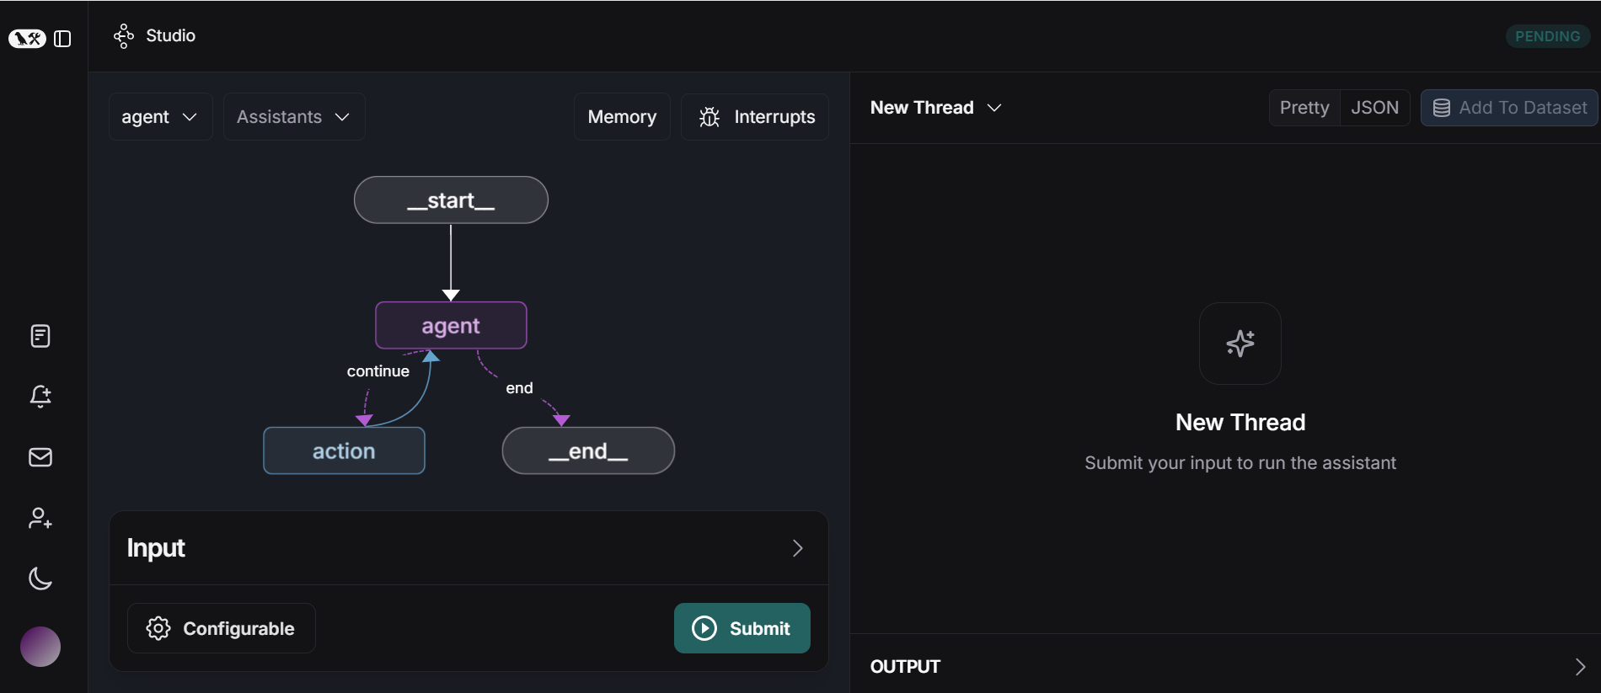The width and height of the screenshot is (1601, 693).
Task: Toggle the sidebar panel icon
Action: pyautogui.click(x=62, y=39)
